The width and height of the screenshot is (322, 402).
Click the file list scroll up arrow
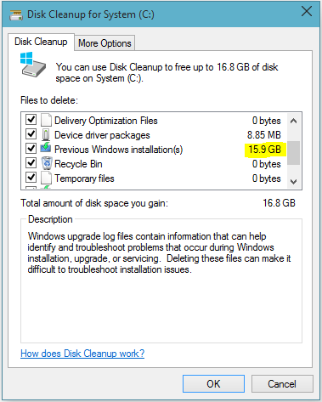(294, 121)
